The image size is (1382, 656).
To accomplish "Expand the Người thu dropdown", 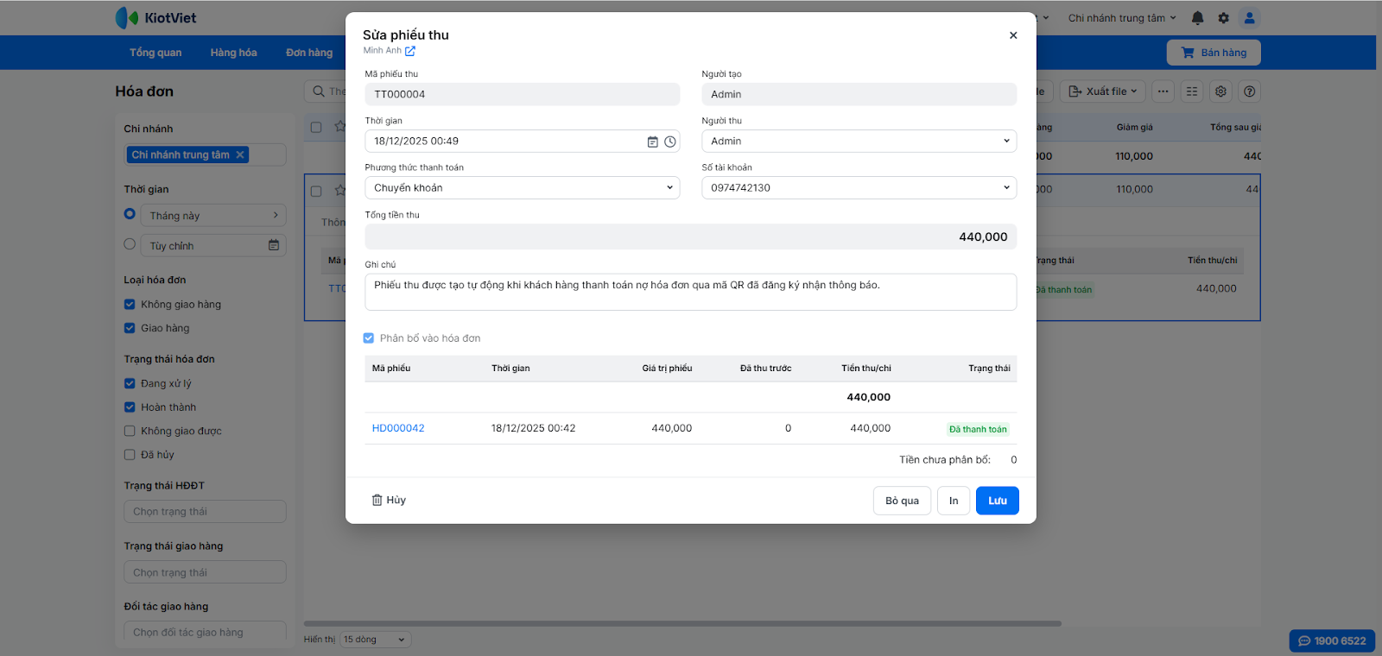I will (859, 142).
